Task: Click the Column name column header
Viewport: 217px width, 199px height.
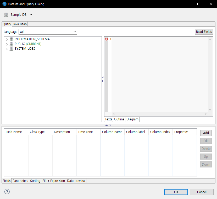Action: coord(113,132)
